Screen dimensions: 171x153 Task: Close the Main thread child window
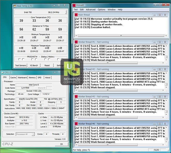pos(165,15)
